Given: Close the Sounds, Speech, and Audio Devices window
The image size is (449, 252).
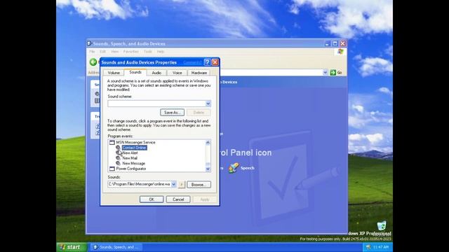Looking at the screenshot, I should coord(342,43).
